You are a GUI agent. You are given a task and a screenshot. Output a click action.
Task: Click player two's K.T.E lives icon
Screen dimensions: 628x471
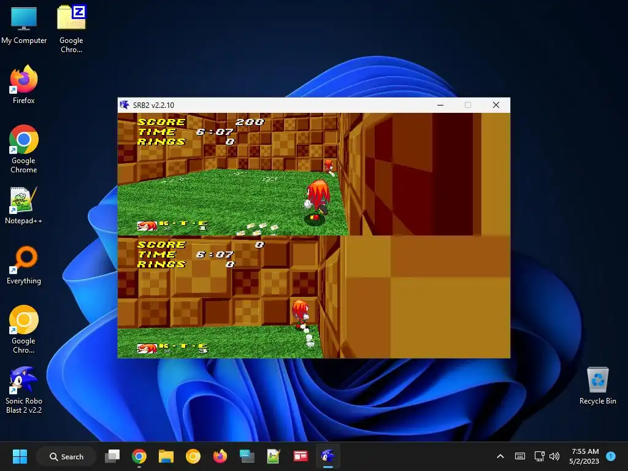pos(147,349)
